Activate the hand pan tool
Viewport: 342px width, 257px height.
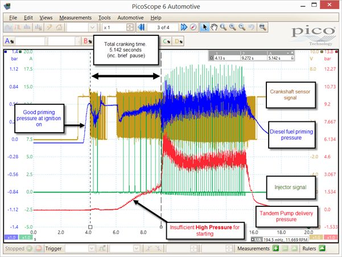click(214, 27)
